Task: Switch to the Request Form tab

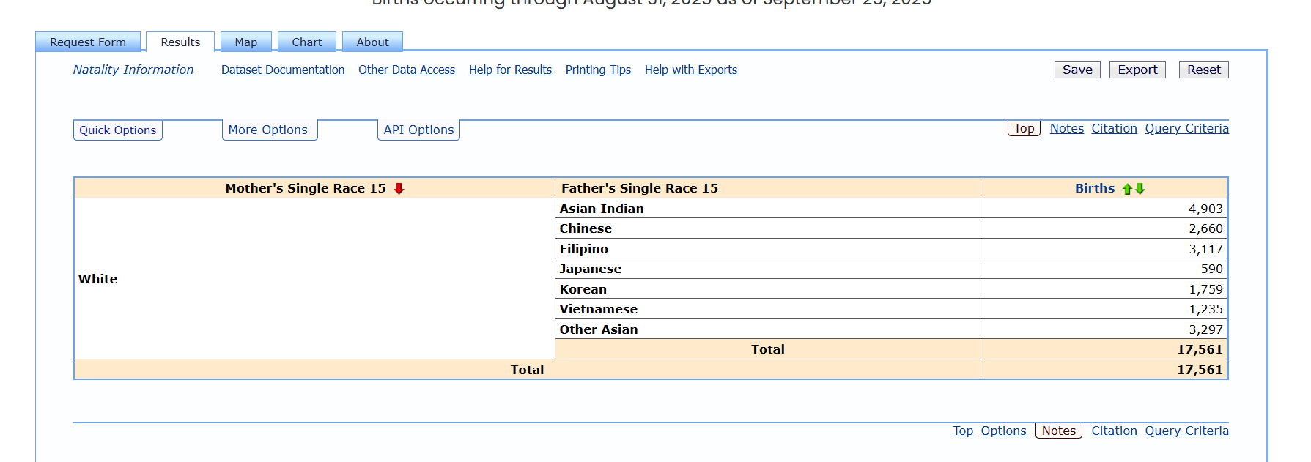Action: coord(88,42)
